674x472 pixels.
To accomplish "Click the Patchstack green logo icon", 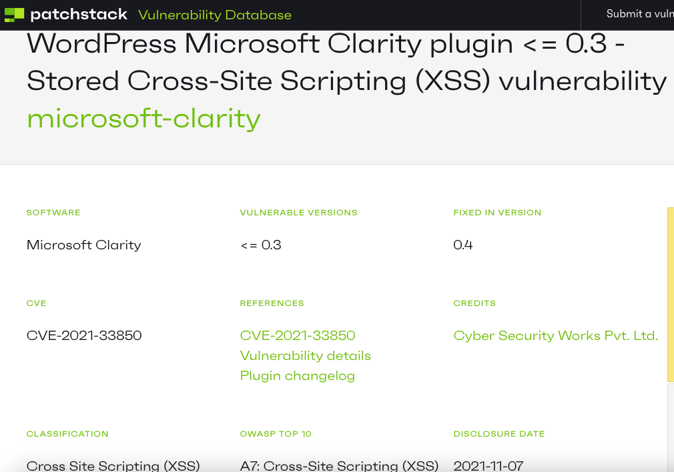I will click(14, 15).
